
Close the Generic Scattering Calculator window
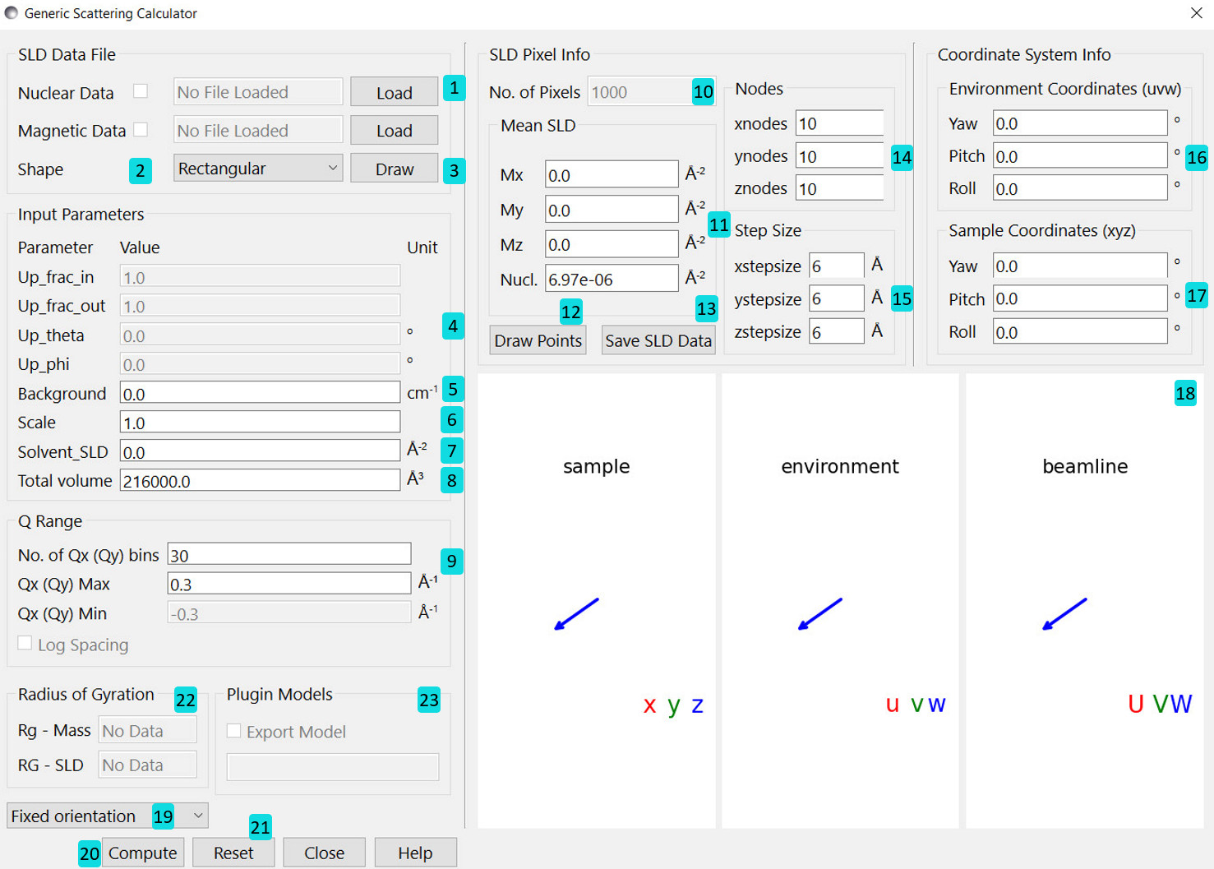coord(1196,13)
